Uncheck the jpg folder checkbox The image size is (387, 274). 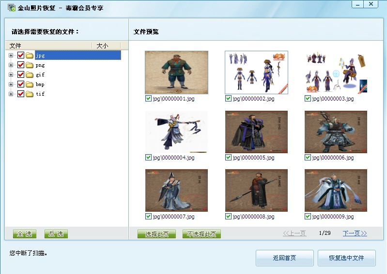[x=21, y=55]
